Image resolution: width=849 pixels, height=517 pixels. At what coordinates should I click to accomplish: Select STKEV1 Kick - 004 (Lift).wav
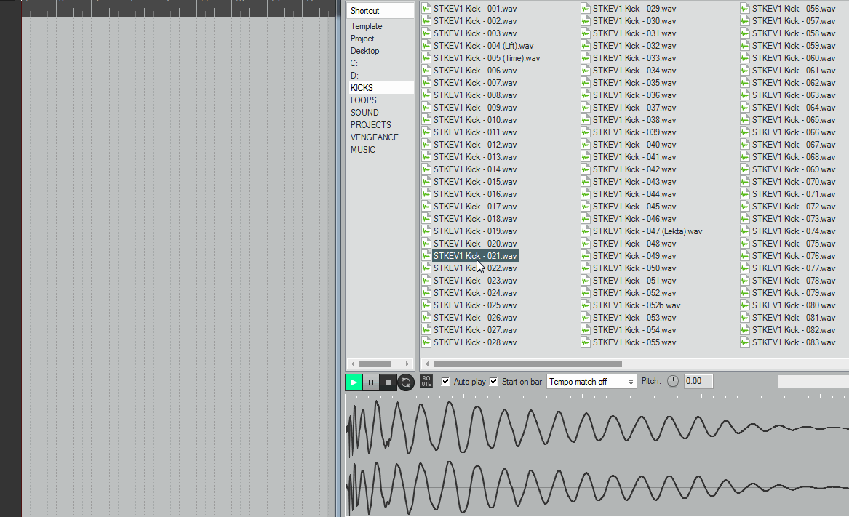pyautogui.click(x=483, y=46)
